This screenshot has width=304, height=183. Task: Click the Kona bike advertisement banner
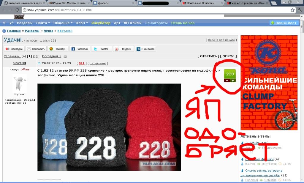[269, 83]
